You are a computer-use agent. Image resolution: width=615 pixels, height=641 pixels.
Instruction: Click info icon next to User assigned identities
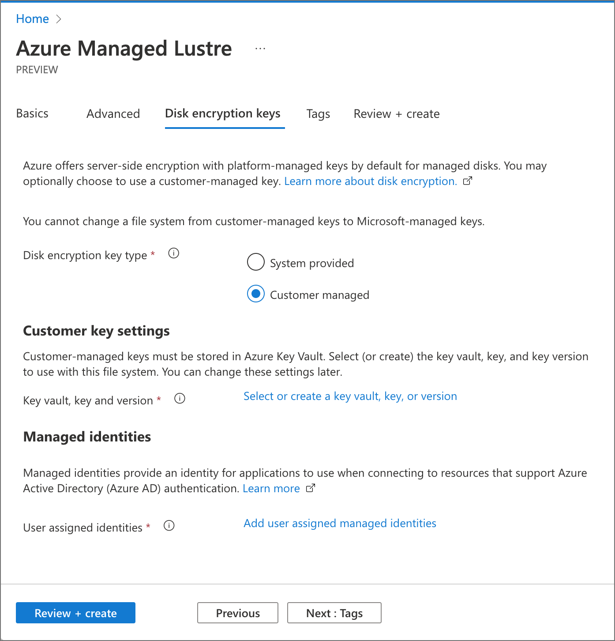(169, 526)
